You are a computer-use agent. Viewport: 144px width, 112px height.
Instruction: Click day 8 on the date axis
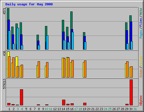(39, 109)
